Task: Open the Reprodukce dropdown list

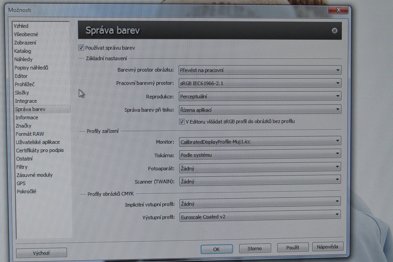Action: tap(260, 96)
